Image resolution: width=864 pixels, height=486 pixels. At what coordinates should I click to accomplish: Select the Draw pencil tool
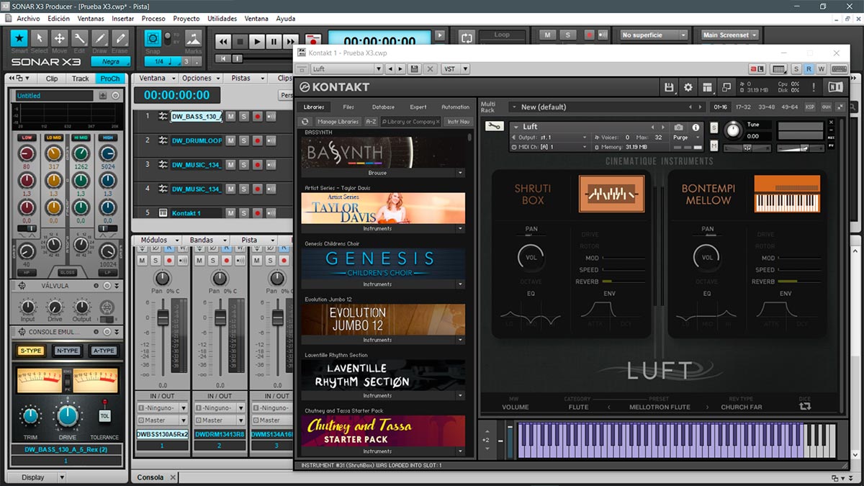click(100, 38)
